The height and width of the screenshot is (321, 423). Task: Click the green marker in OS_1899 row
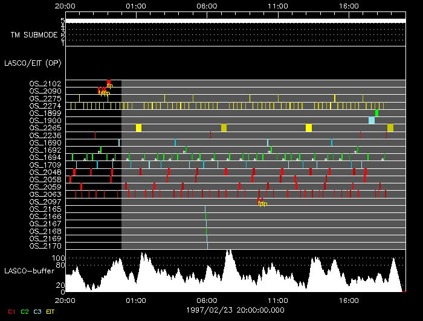pos(376,113)
